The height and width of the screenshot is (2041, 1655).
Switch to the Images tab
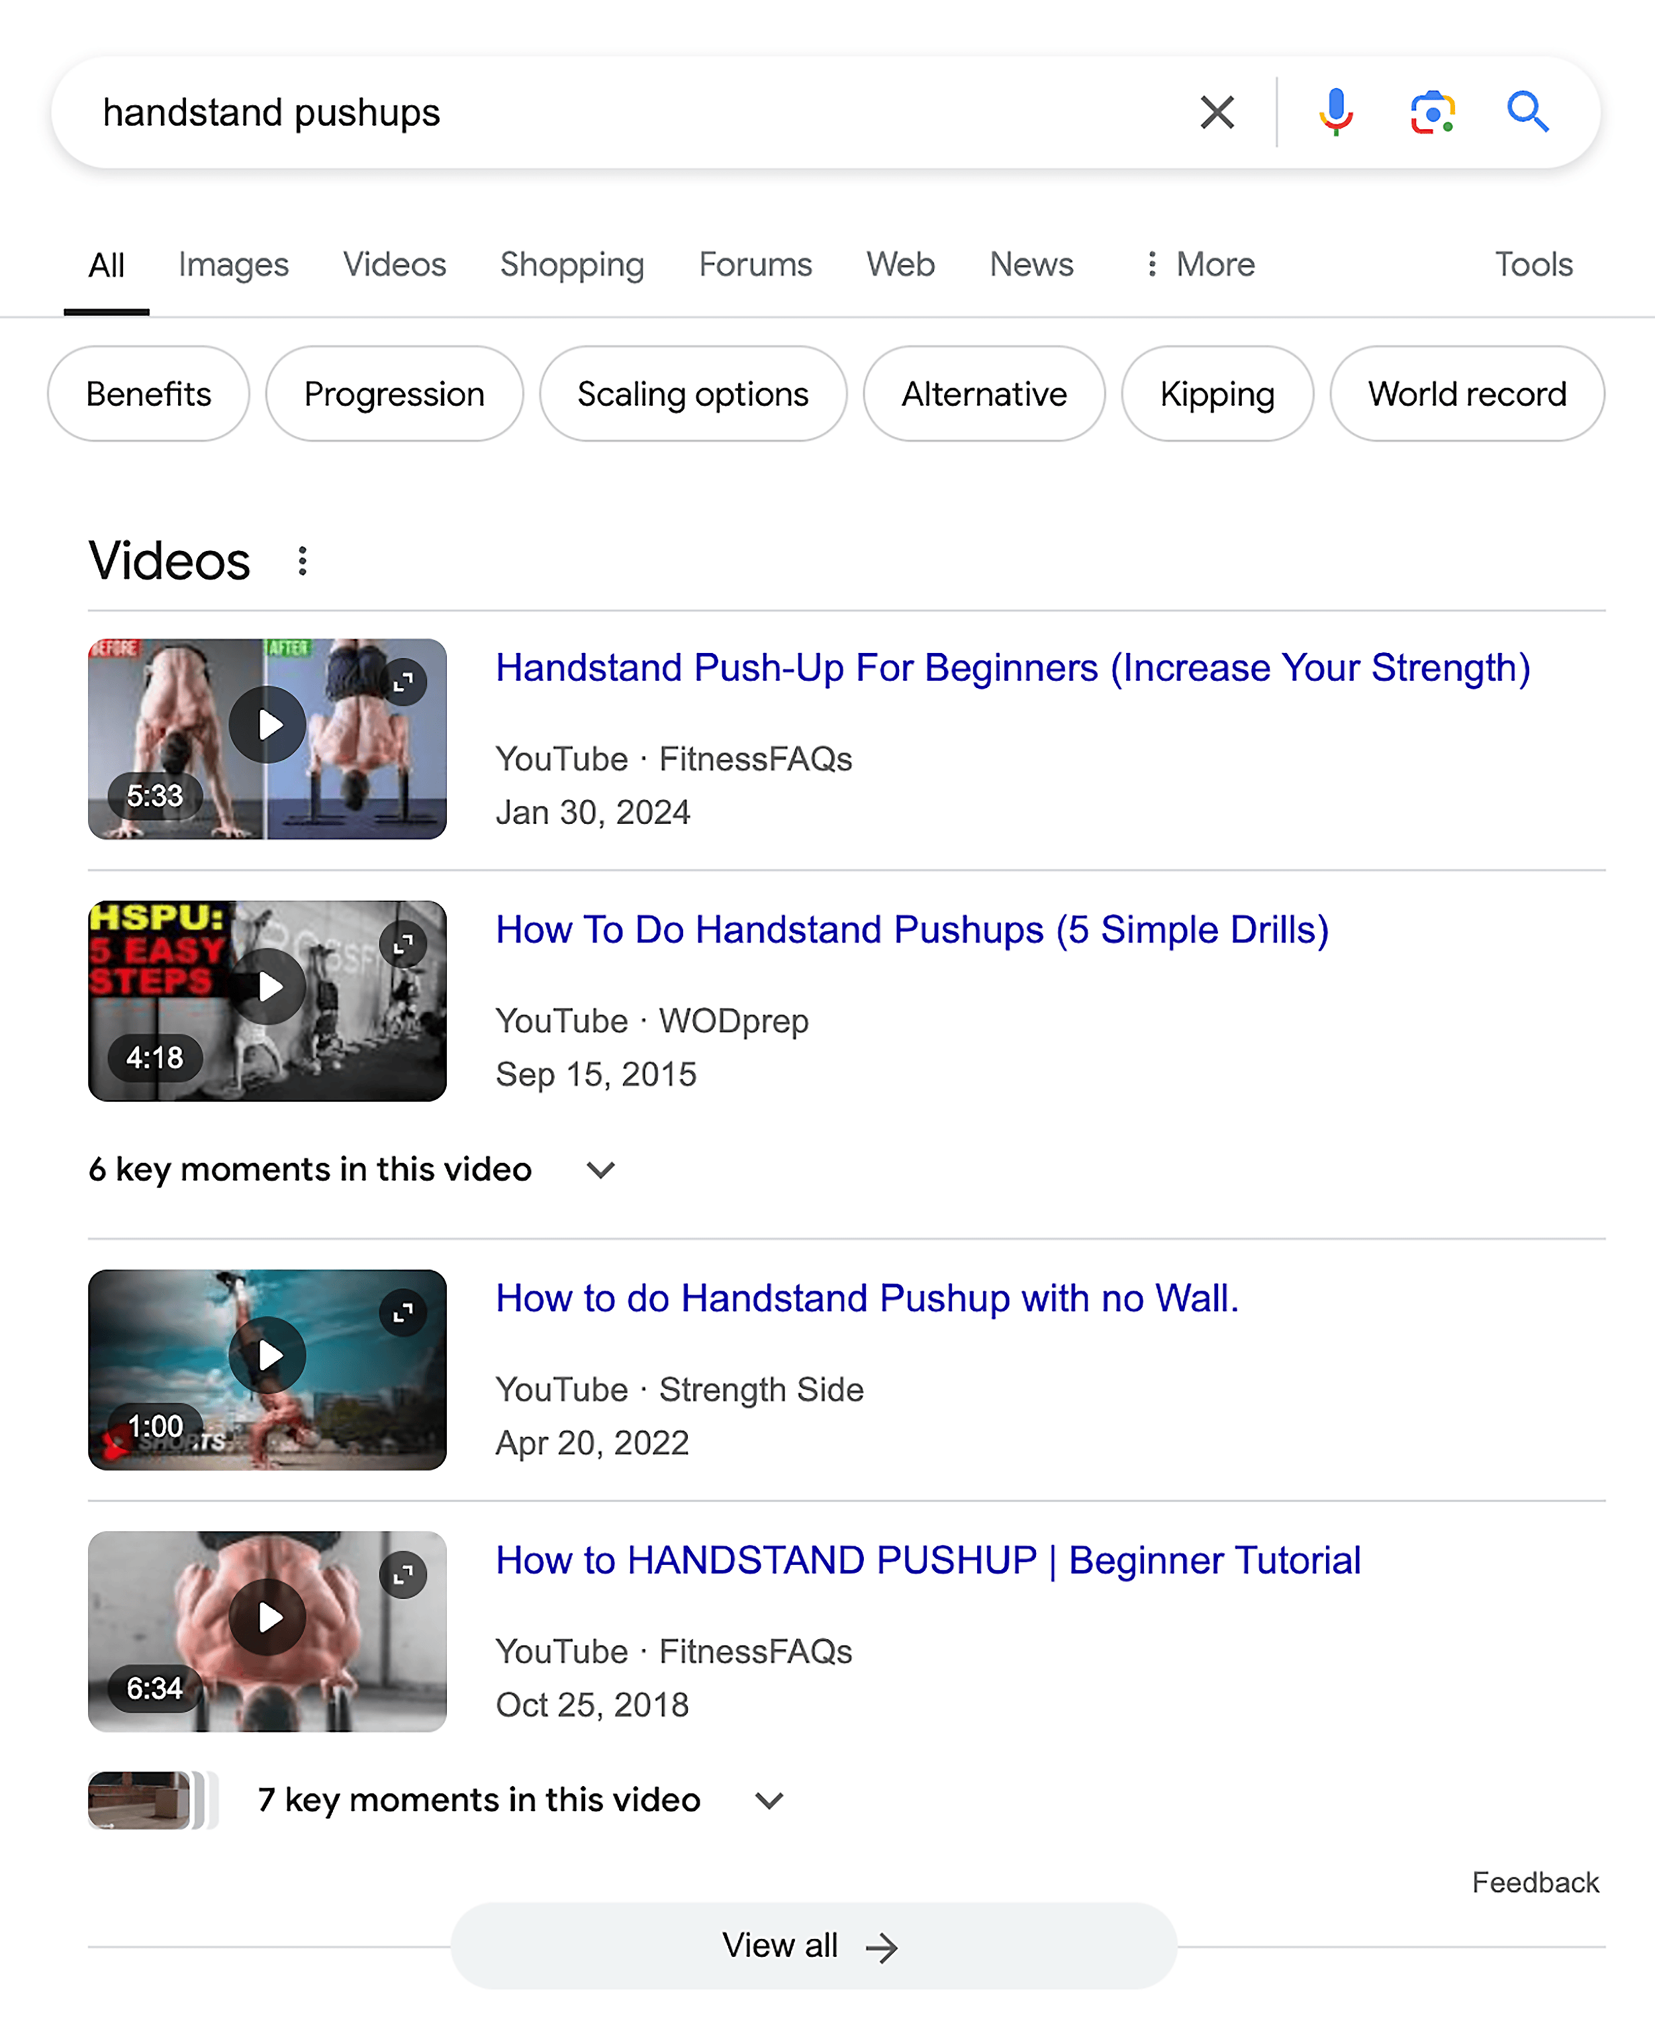pyautogui.click(x=234, y=264)
